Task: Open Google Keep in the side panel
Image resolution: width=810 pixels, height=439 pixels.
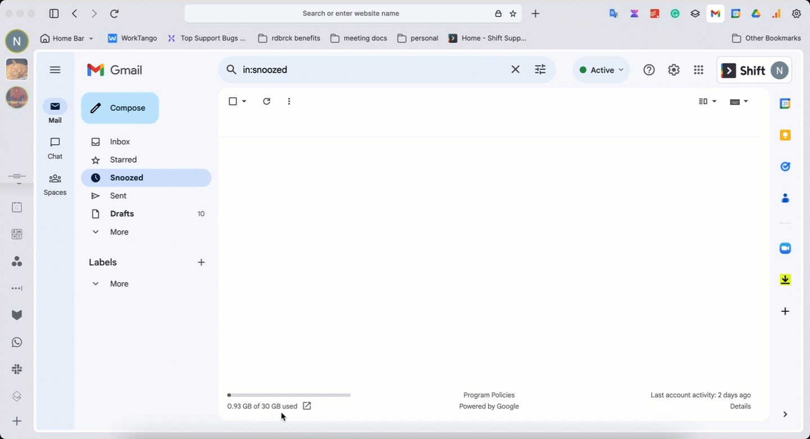Action: (x=785, y=135)
